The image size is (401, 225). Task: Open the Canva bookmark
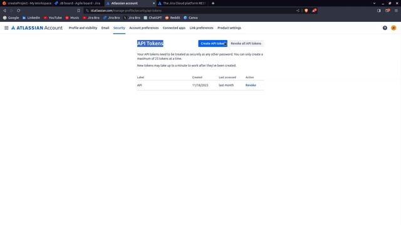(190, 17)
